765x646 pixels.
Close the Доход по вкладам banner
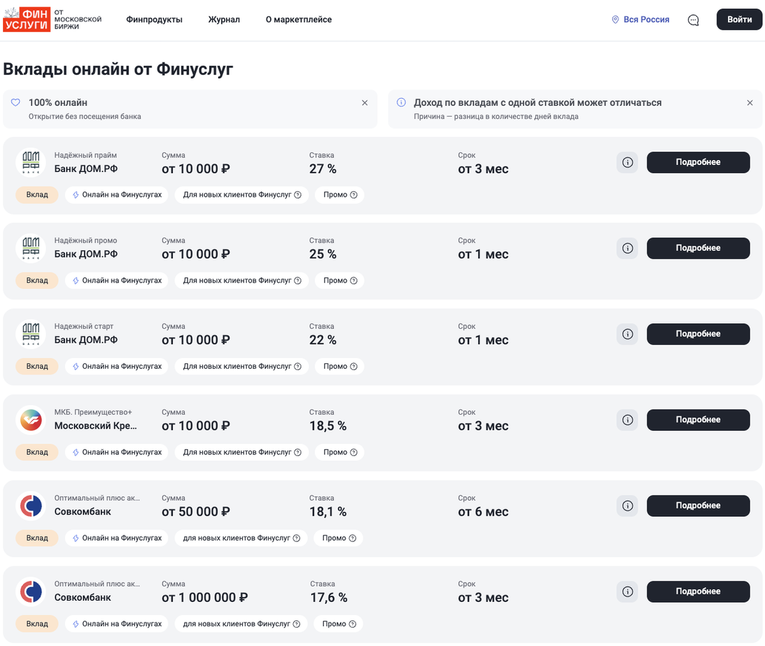(750, 103)
